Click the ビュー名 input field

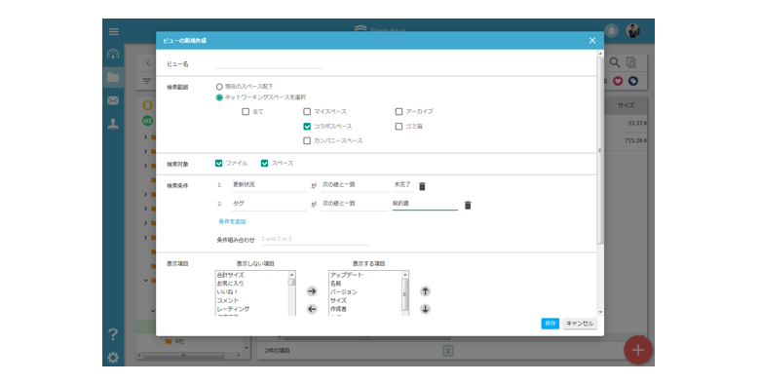[x=269, y=64]
